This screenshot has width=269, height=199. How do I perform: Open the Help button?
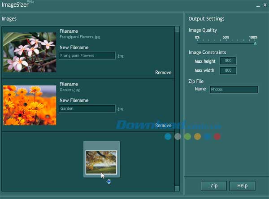242,186
